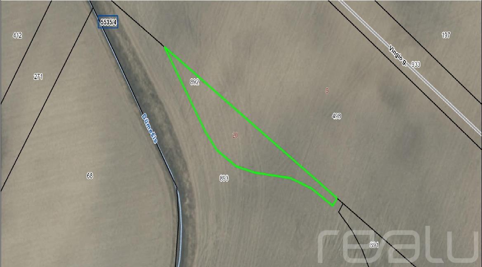Select road number 933 label
Screen dimensions: 482x267
tap(416, 64)
